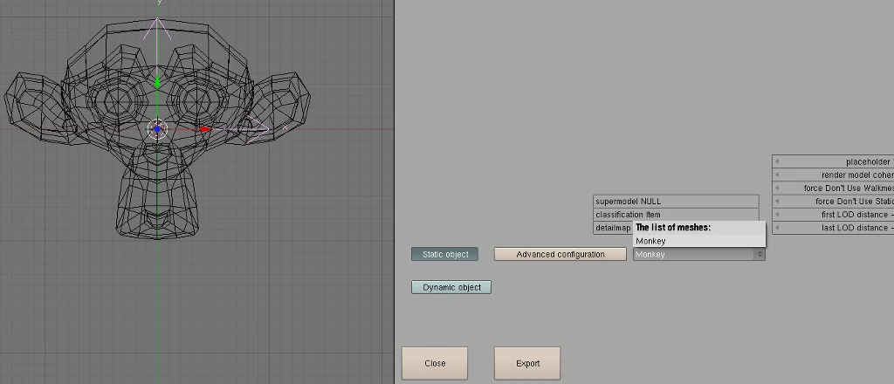
Task: Enable the Dynamic object toggle
Action: 451,287
